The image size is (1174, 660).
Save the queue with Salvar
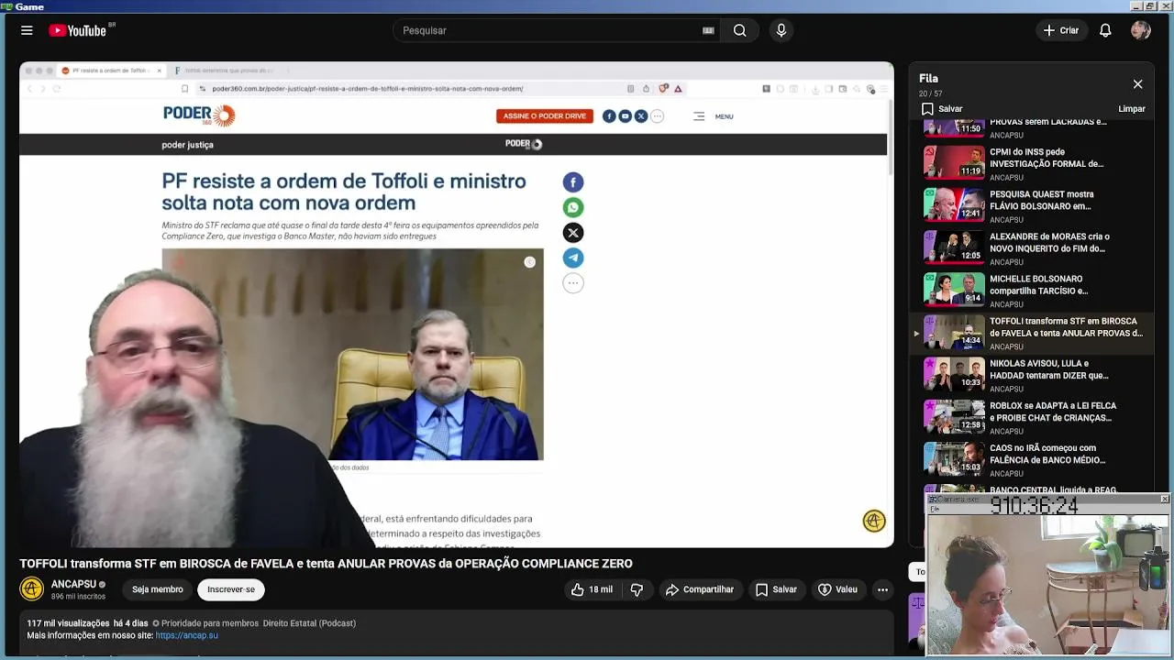942,109
